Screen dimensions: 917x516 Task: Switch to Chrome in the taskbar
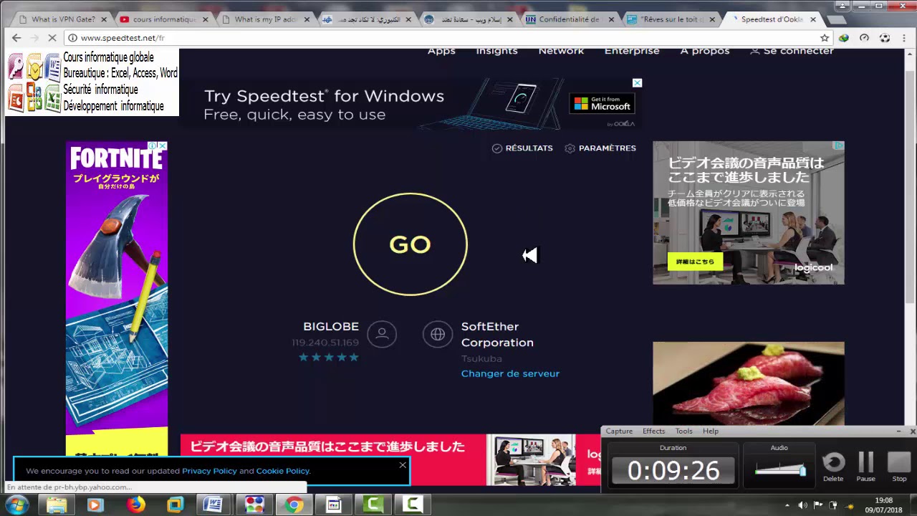[293, 505]
